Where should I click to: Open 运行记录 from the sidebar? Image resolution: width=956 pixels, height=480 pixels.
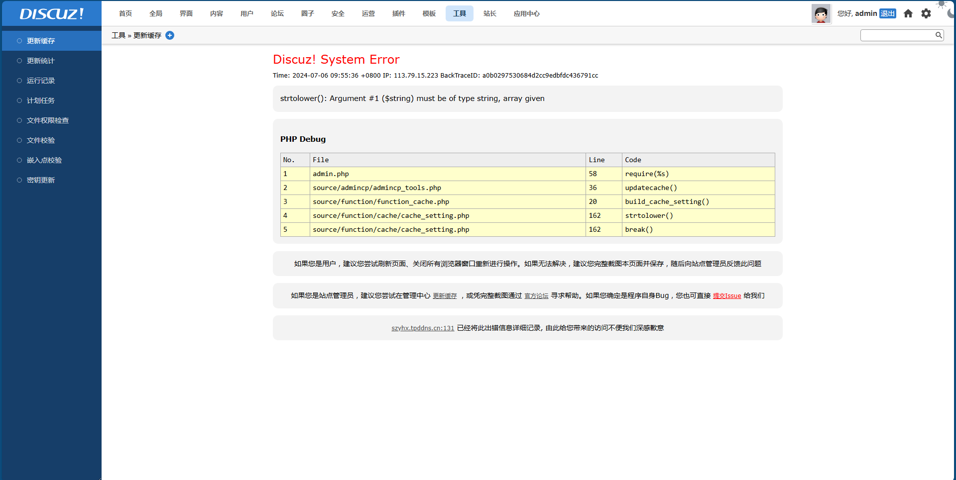pyautogui.click(x=41, y=81)
